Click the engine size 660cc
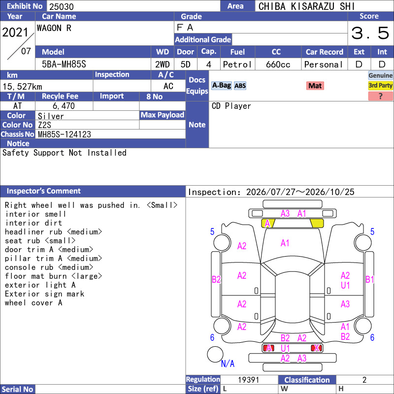Viewport: 394px width, 394px height. (x=278, y=65)
